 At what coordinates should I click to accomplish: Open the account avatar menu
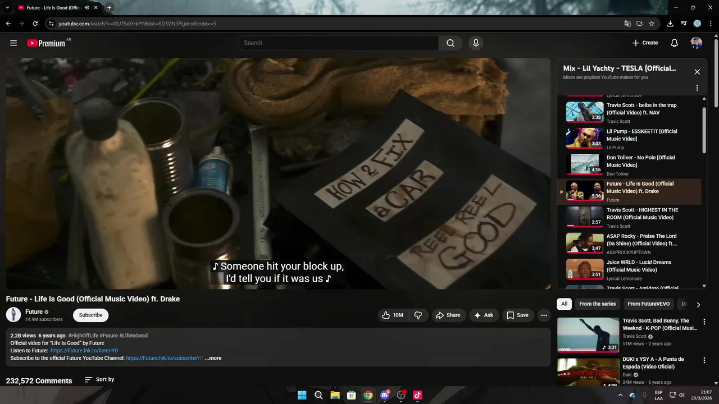(696, 43)
